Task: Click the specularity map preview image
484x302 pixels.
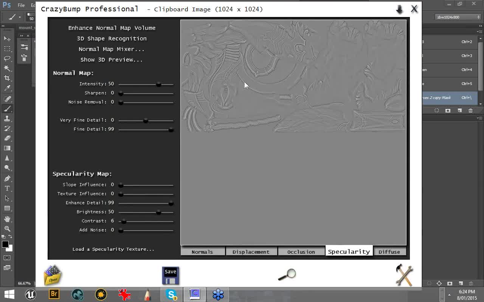Action: pos(293,133)
